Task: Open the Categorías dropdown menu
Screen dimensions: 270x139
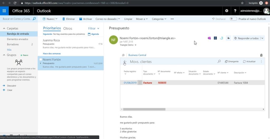Action: 159,19
